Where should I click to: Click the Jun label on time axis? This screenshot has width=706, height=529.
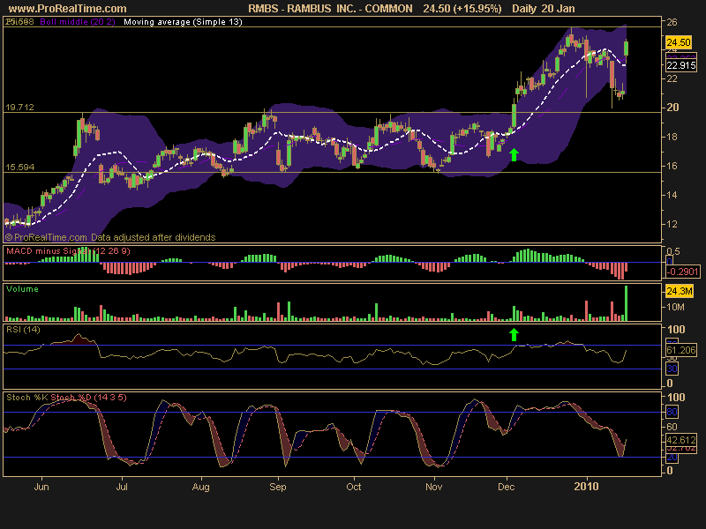(x=41, y=487)
